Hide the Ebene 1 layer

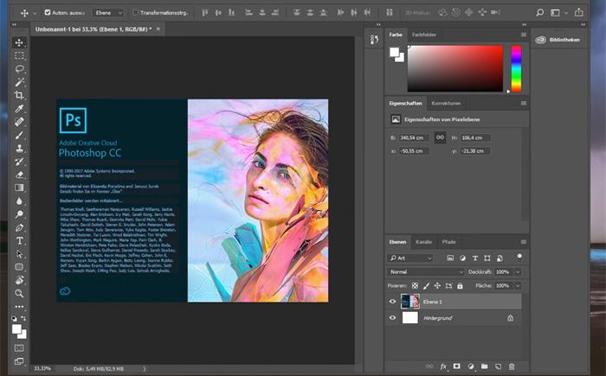393,302
